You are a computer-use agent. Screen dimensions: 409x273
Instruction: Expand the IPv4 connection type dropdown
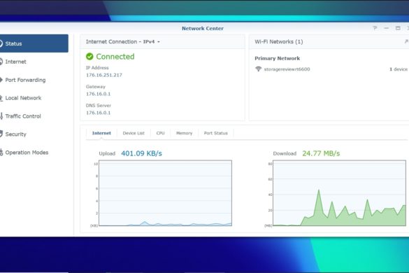tap(151, 42)
